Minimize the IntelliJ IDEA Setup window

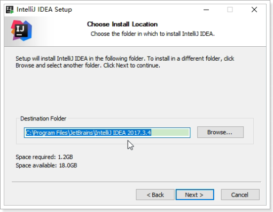(x=206, y=10)
